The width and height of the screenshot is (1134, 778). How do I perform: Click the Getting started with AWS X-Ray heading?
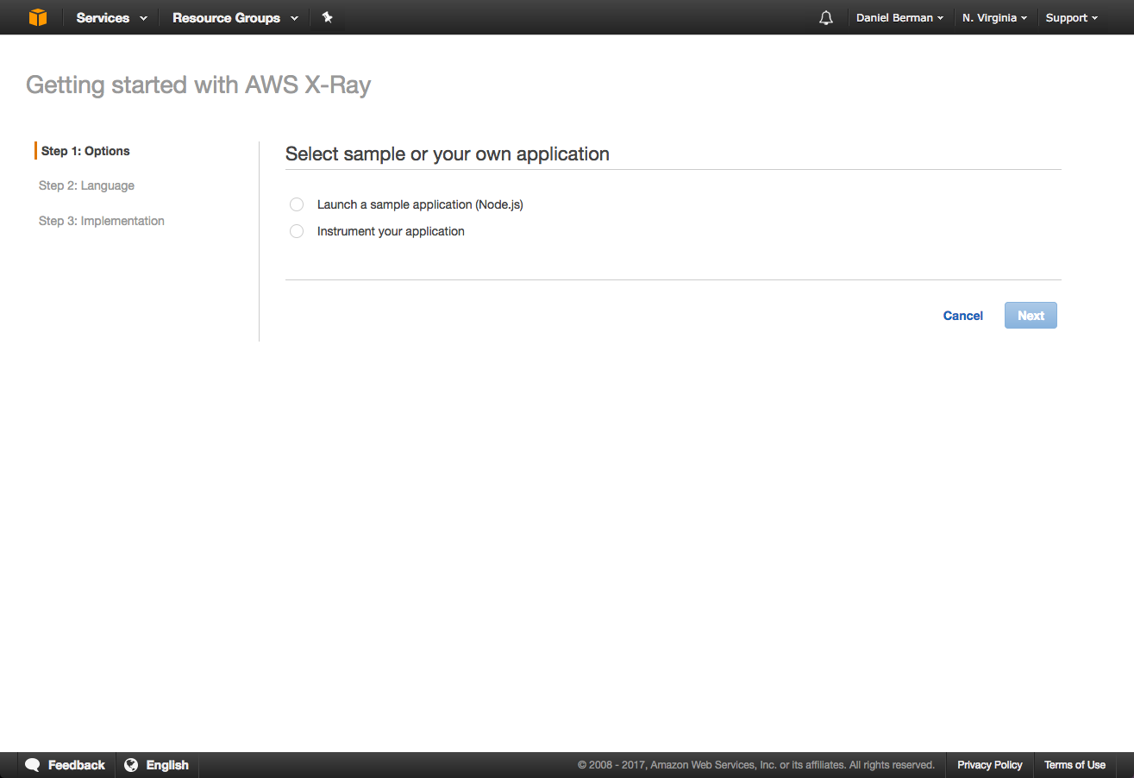[198, 85]
